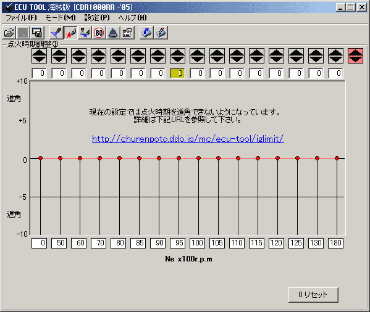Screen dimensions: 370x312
Task: Click the up arrow above the 90 rpm column
Action: click(x=158, y=52)
